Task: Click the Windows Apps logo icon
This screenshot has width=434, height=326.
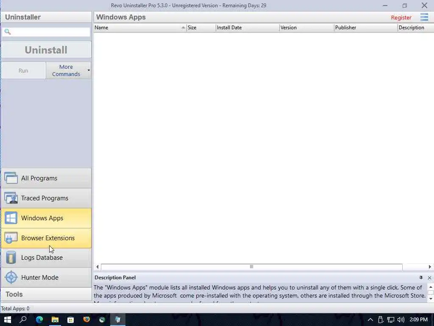Action: (11, 218)
